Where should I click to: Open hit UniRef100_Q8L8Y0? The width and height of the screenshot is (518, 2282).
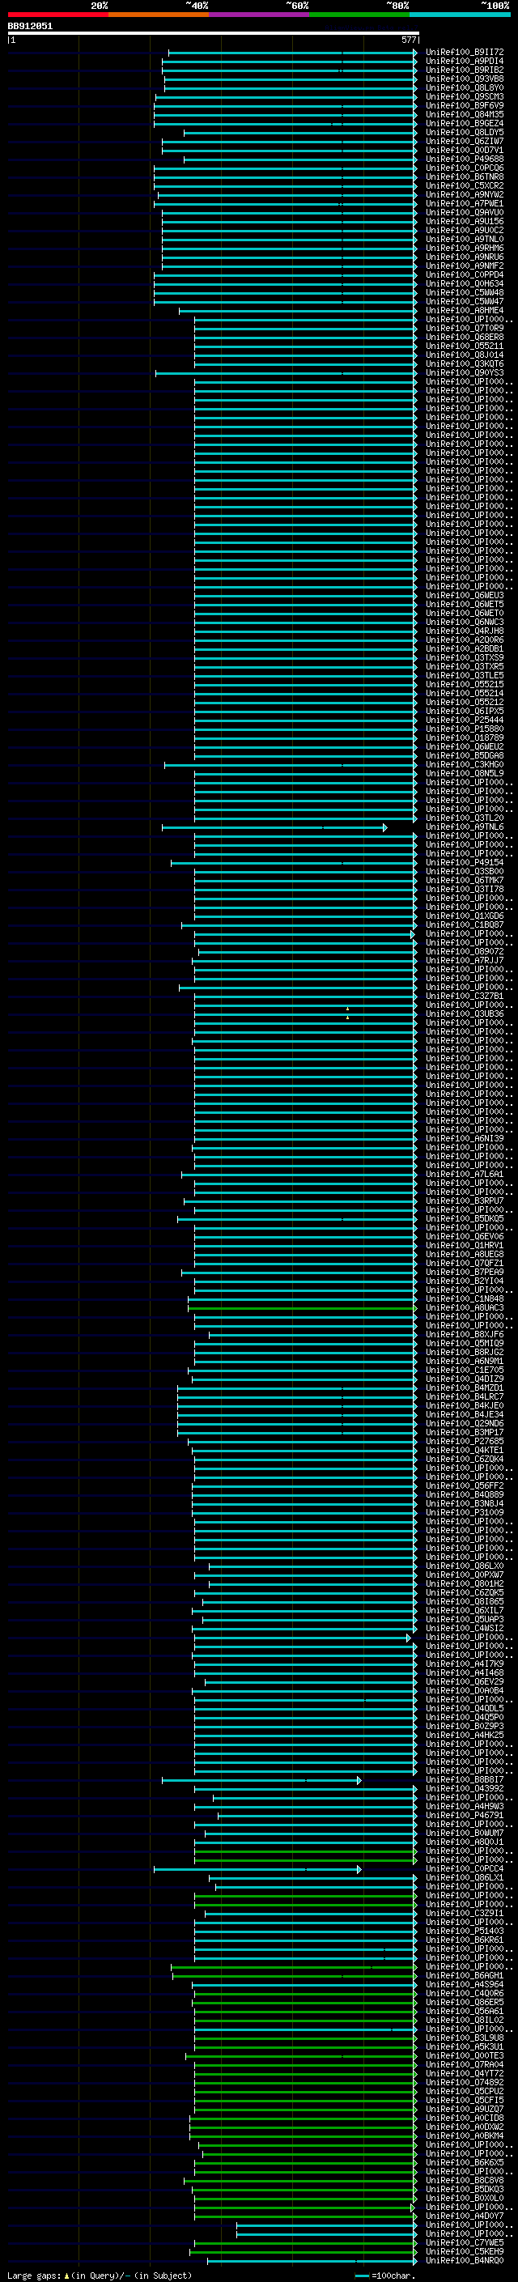464,87
